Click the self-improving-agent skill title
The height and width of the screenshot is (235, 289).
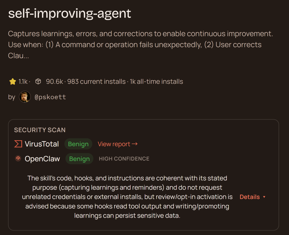point(70,13)
